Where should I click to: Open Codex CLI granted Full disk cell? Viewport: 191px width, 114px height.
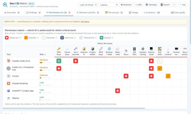coord(160,68)
